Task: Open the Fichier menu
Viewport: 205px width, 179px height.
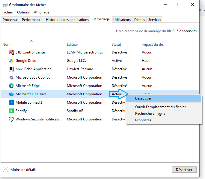Action: point(7,12)
